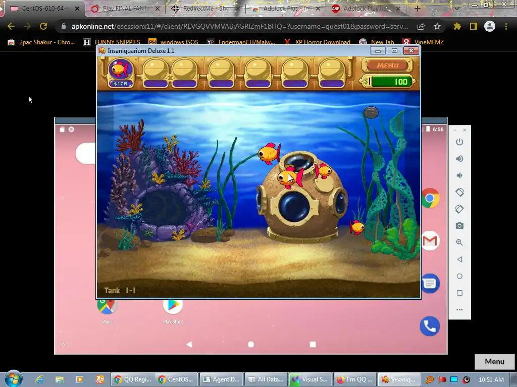Switch to the Play FINAL FANTASY tab
517x387 pixels.
click(x=125, y=9)
